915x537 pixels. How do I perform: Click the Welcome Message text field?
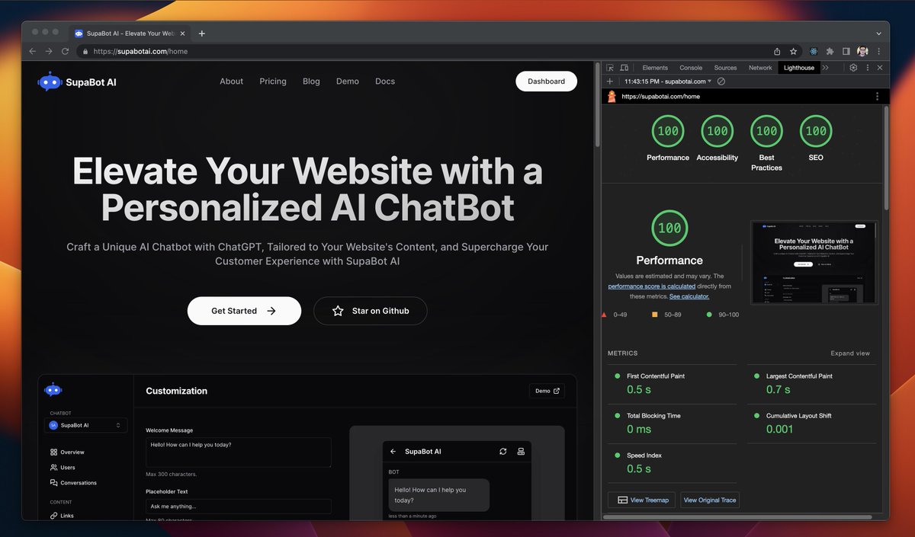(239, 452)
